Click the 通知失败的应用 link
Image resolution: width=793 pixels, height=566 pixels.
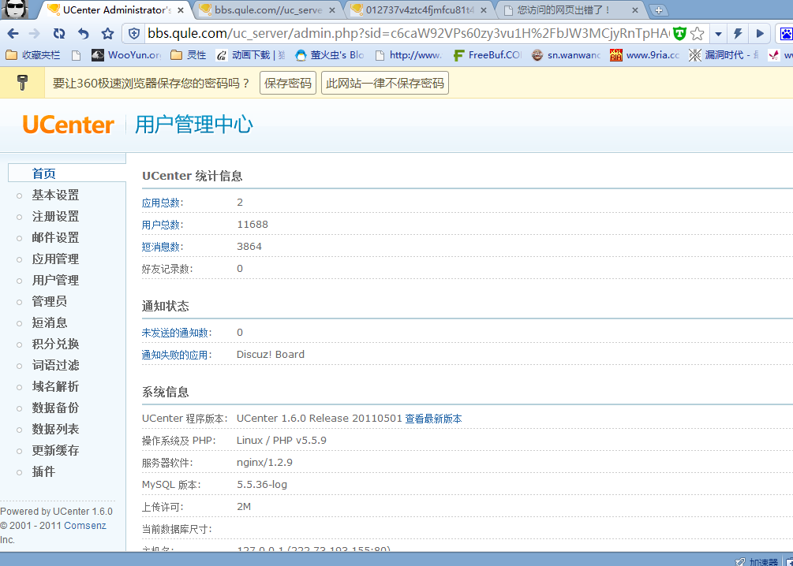pos(175,356)
